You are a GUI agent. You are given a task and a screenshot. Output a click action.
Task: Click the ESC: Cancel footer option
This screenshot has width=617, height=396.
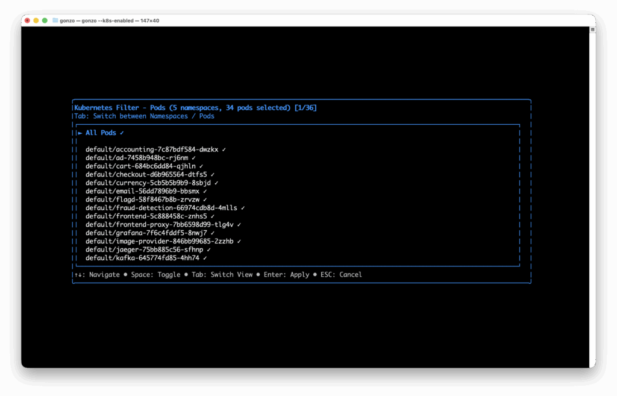pos(341,275)
